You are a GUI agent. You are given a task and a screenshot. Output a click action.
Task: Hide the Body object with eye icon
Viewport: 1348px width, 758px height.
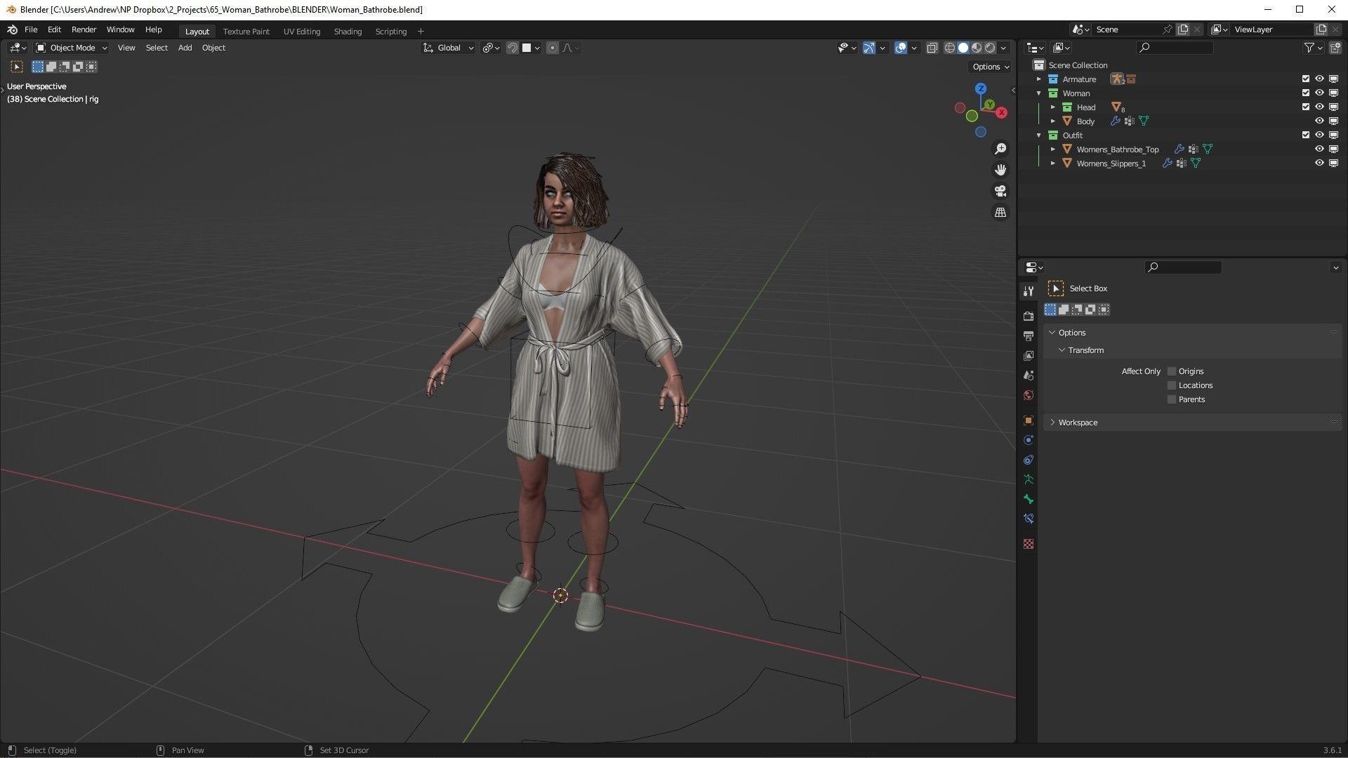[1319, 121]
